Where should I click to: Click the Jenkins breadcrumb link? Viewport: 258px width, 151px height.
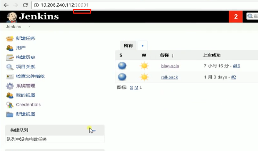(14, 27)
